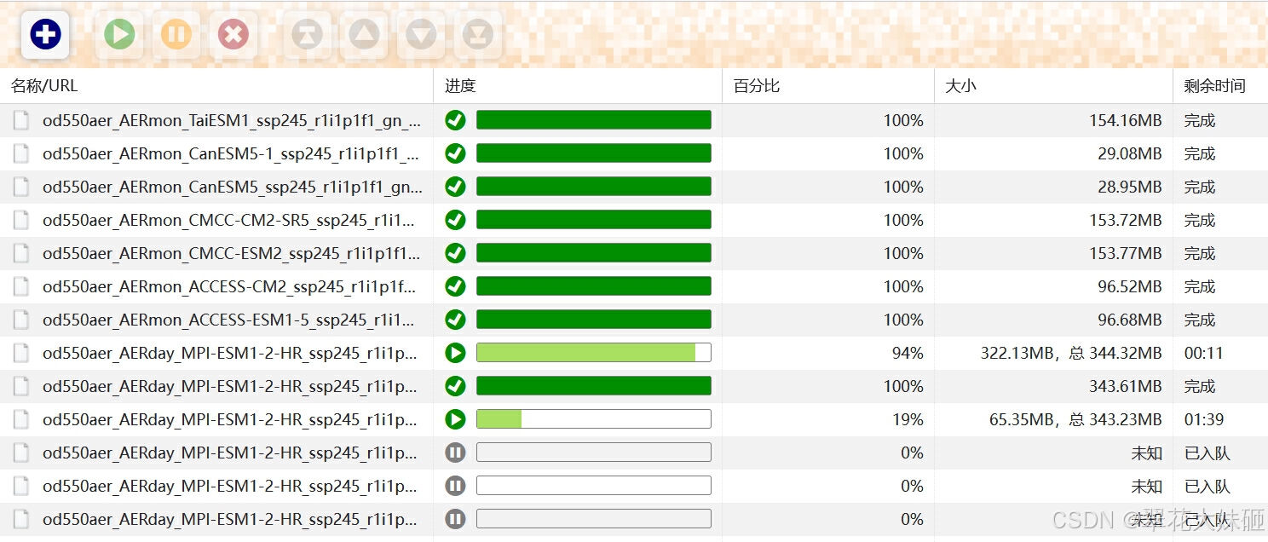Click the 00:11 remaining time

pos(1204,354)
